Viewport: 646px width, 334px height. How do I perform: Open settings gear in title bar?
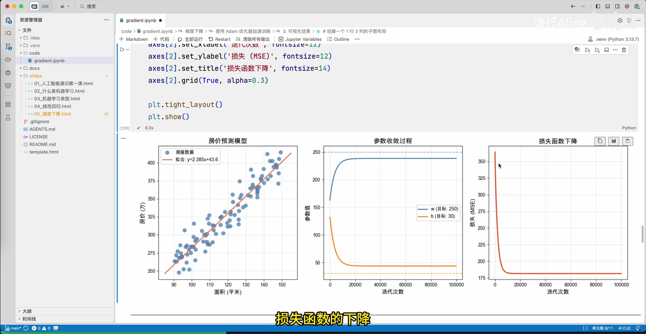click(x=627, y=6)
